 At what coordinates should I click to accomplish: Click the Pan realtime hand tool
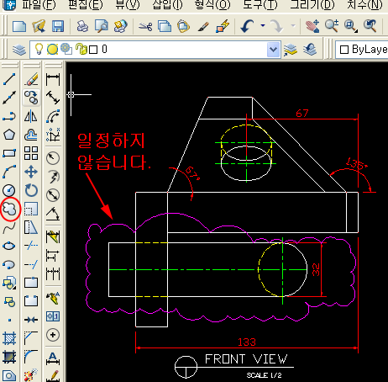click(x=312, y=26)
